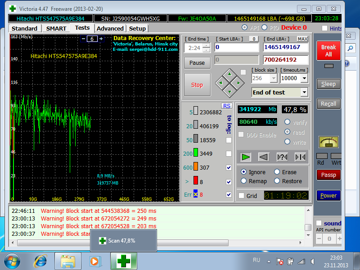
Task: Click the backward scan arrow button
Action: 264,157
